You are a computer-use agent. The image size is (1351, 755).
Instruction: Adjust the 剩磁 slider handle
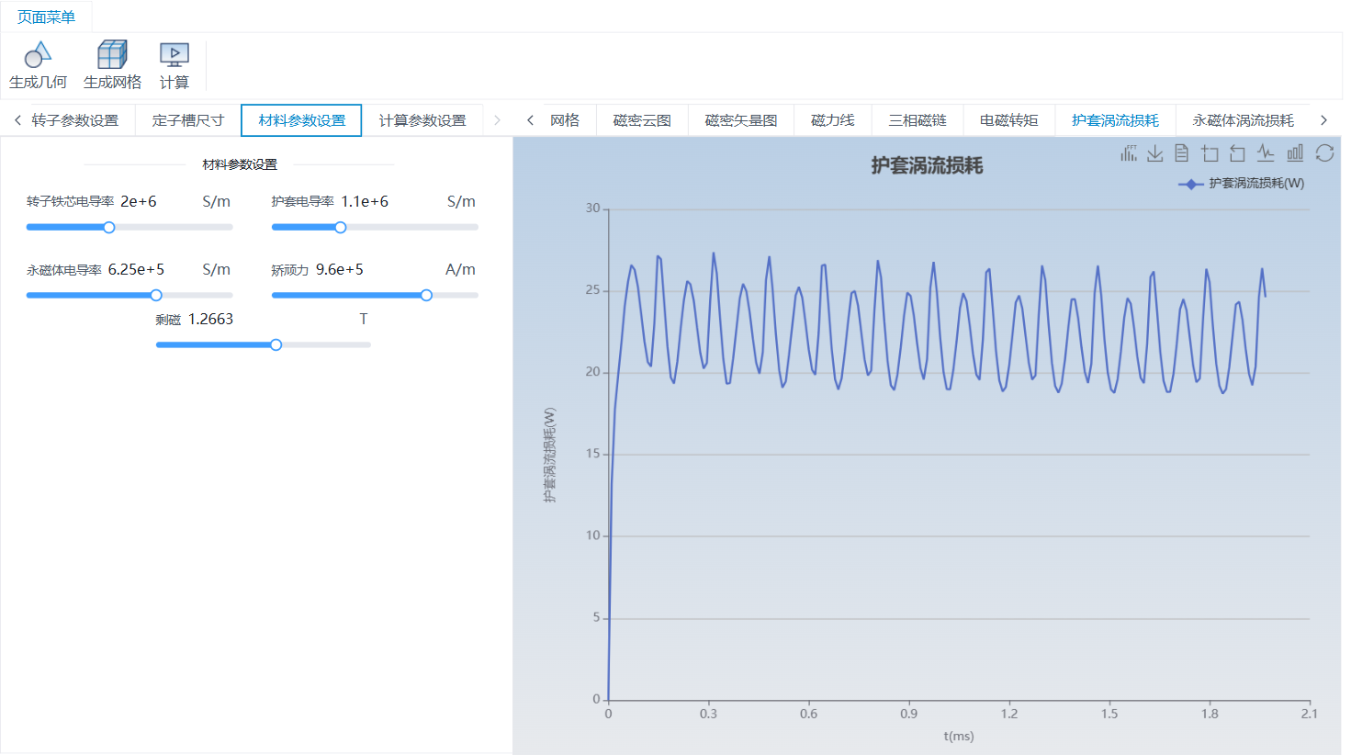[x=276, y=345]
